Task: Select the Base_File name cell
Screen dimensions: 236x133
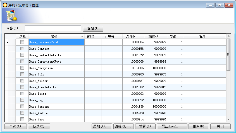Action: pos(56,74)
